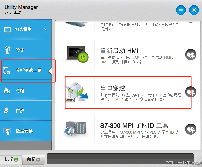
Task: Click the S7-300 PLC rack icon
Action: coord(76,129)
